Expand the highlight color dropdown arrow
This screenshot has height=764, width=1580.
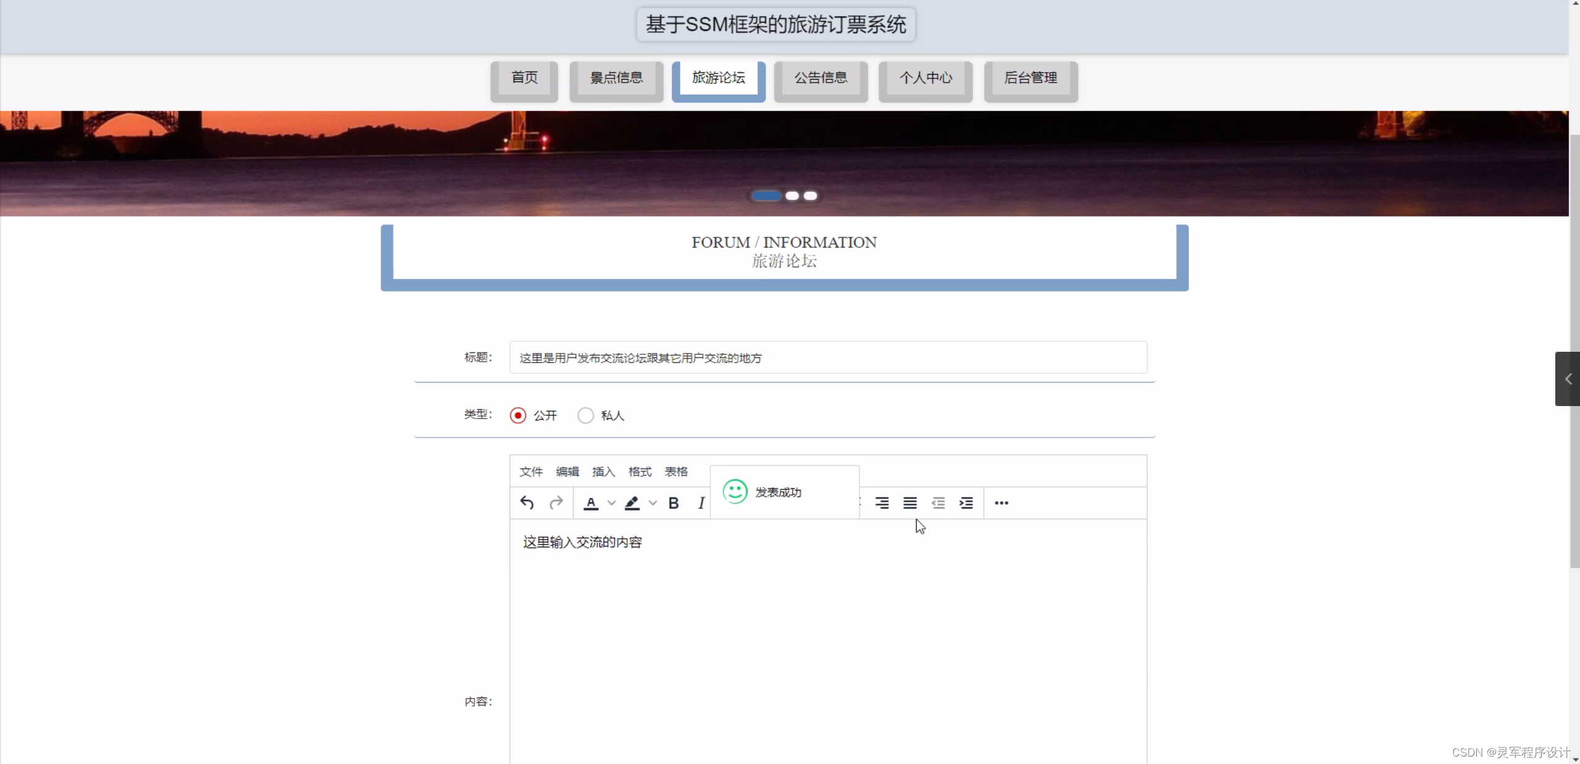653,503
